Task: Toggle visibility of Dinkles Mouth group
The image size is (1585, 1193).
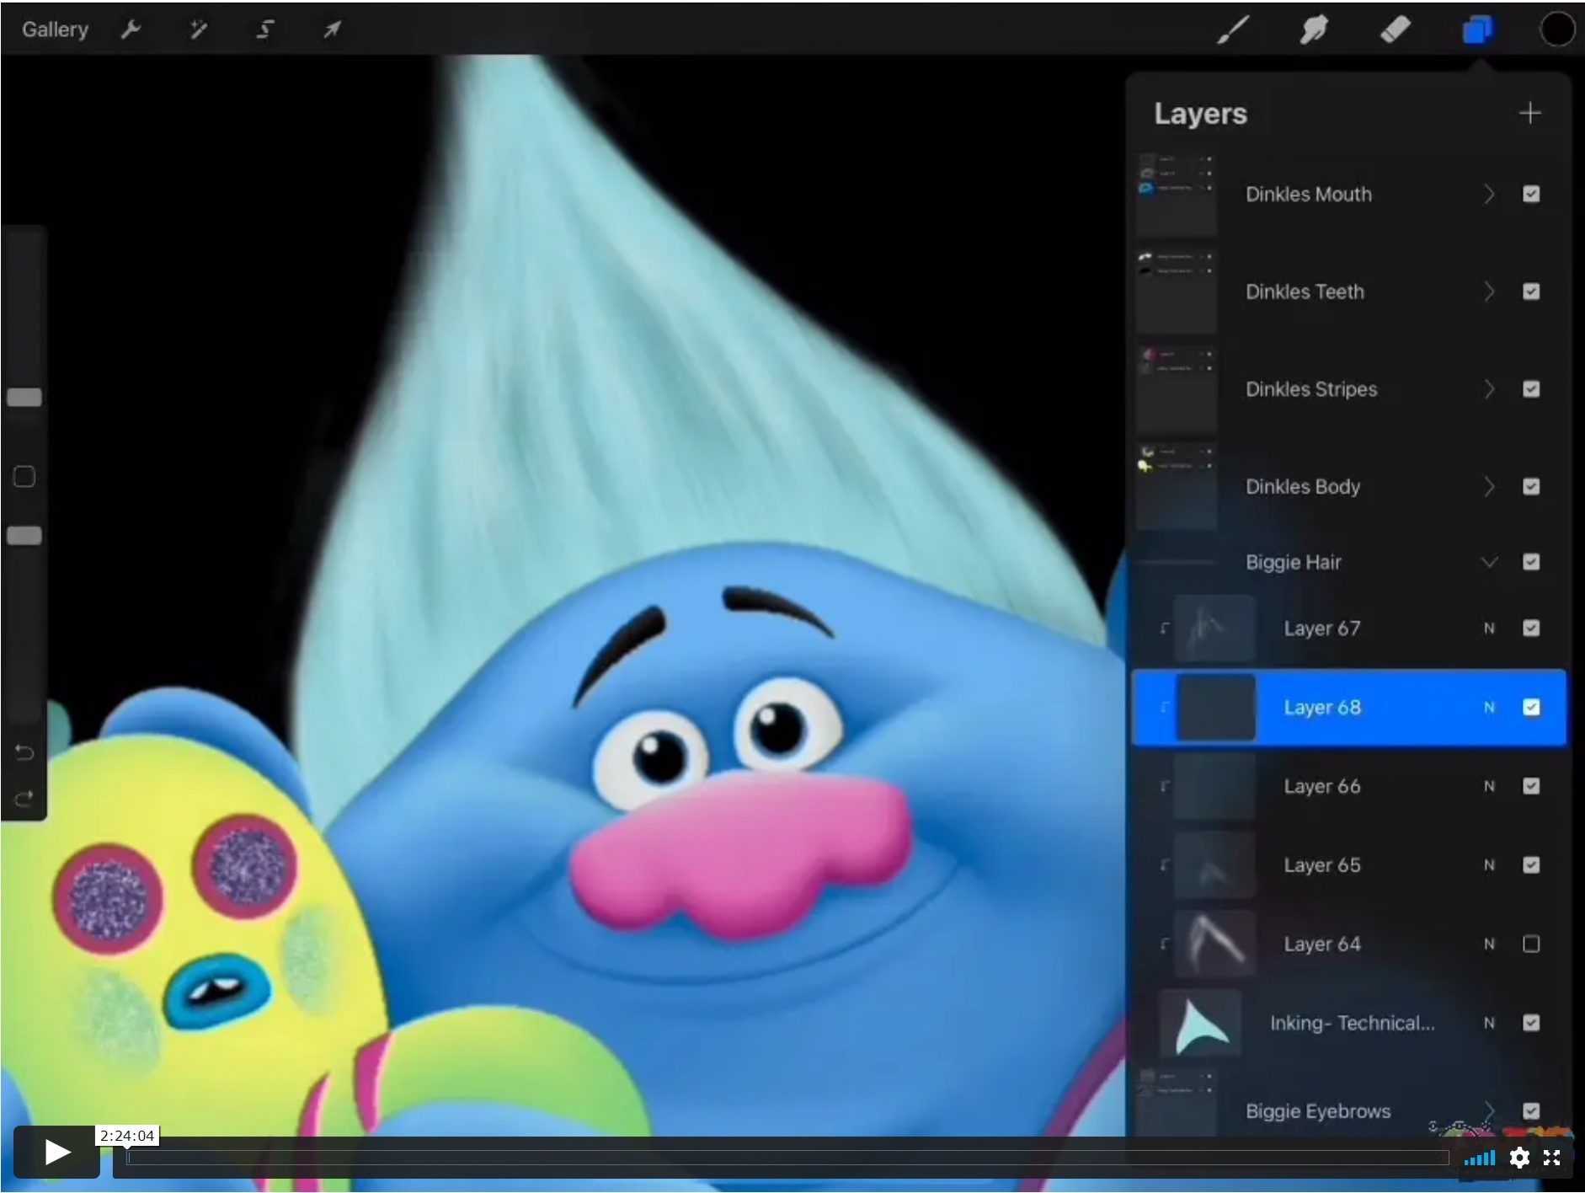Action: click(1530, 194)
